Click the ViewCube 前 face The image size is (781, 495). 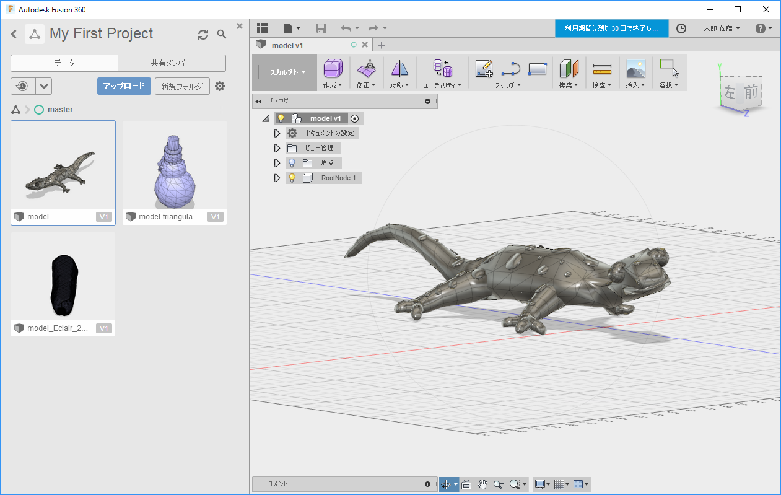(x=751, y=93)
